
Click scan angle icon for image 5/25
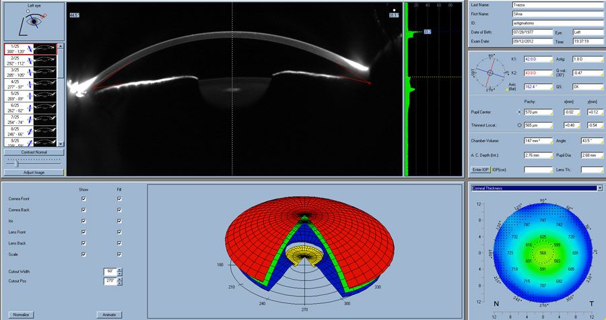tap(28, 96)
